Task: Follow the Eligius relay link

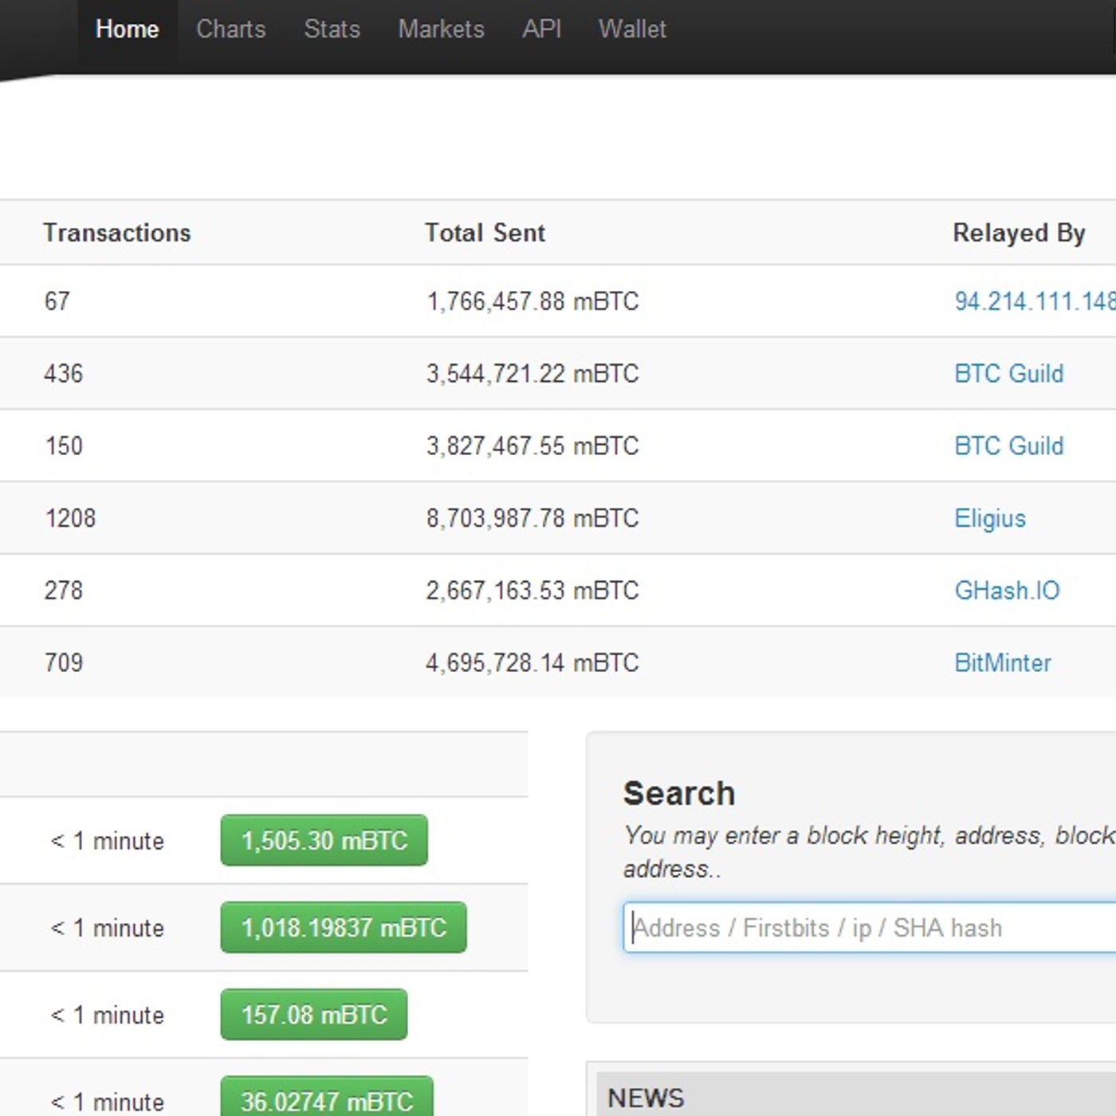Action: point(989,518)
